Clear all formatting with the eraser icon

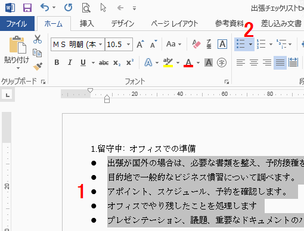click(x=196, y=44)
